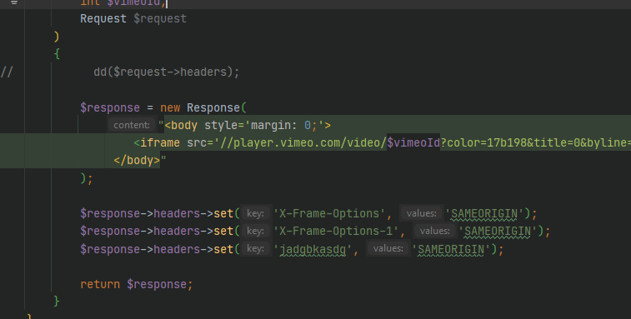Image resolution: width=631 pixels, height=319 pixels.
Task: Click SAMEORIGIN value on the X-Frame-Options-1 line
Action: (x=498, y=231)
